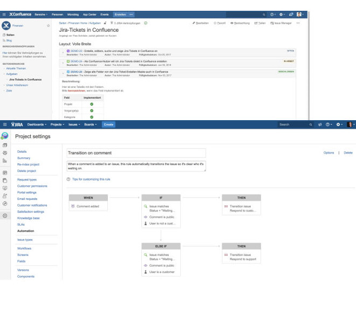Open App Center in Confluence header
The width and height of the screenshot is (356, 325).
point(90,15)
